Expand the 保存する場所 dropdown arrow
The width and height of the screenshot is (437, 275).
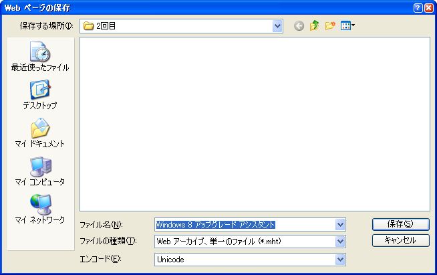click(x=277, y=26)
